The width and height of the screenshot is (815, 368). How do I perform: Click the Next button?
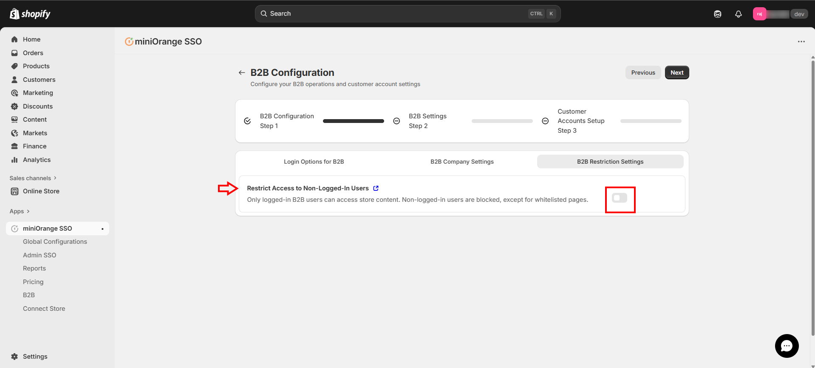pyautogui.click(x=677, y=72)
